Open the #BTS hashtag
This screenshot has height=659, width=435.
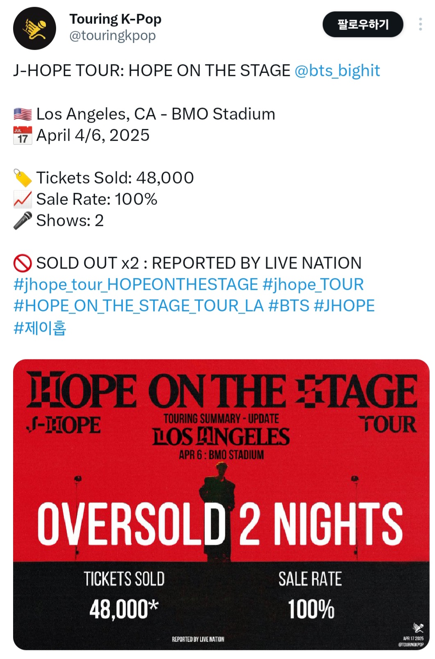(289, 306)
